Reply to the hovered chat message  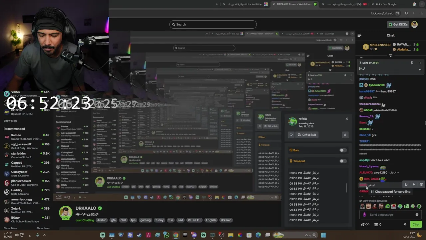(406, 184)
